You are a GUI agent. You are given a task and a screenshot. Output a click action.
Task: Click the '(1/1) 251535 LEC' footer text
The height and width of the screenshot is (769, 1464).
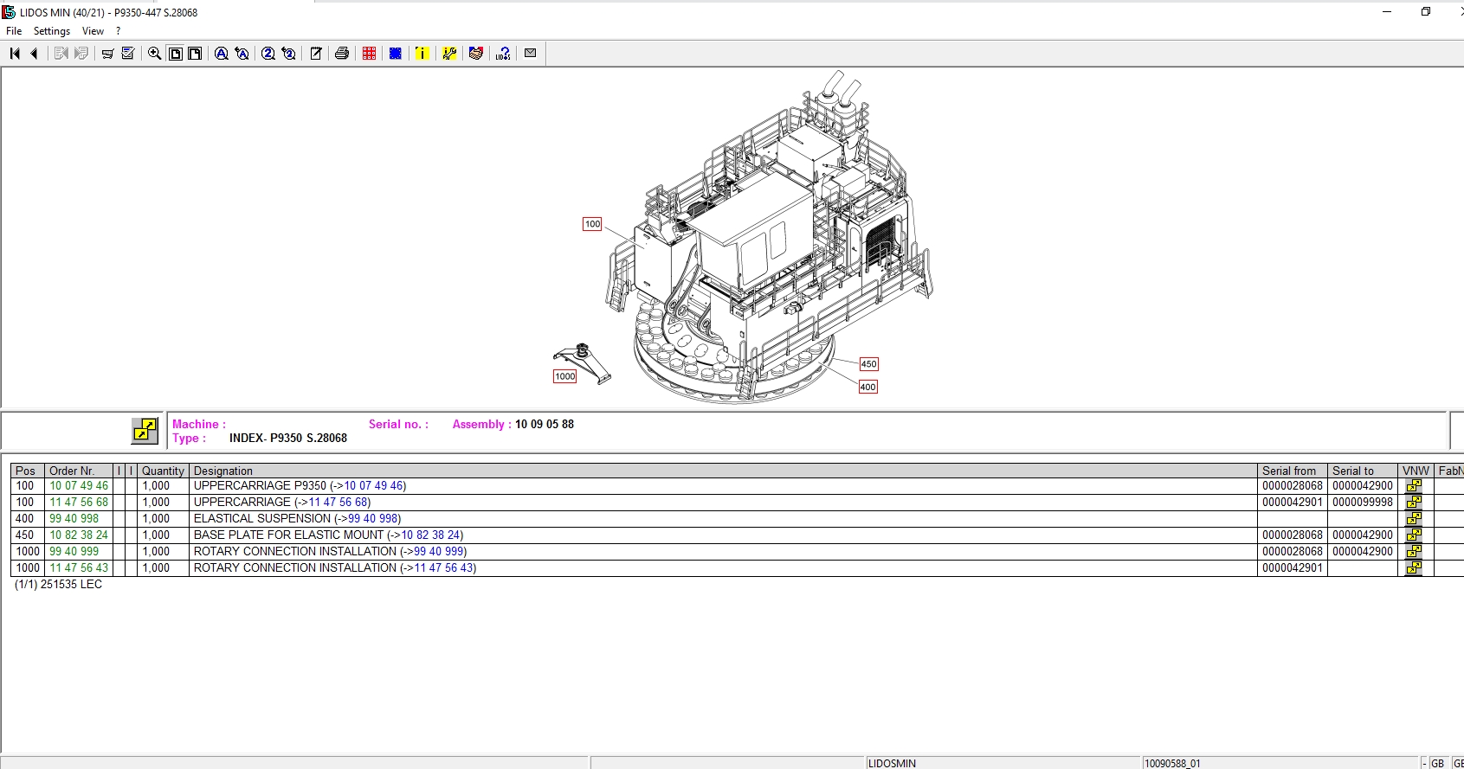point(59,585)
